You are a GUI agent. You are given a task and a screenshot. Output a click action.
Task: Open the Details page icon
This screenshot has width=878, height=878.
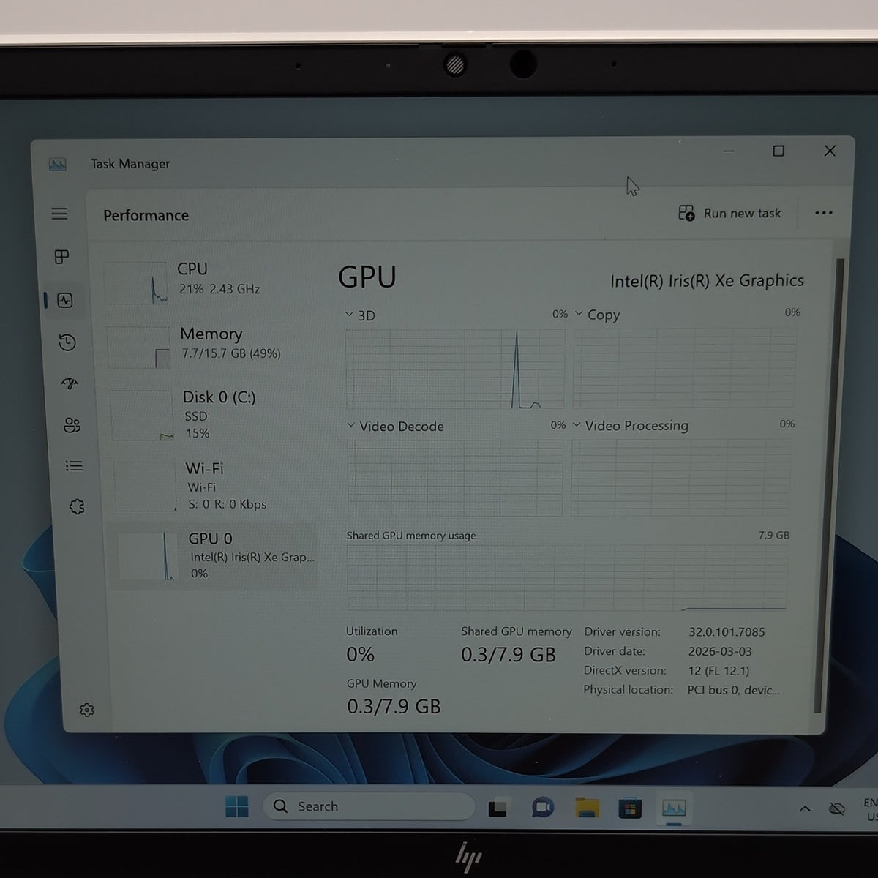tap(75, 466)
